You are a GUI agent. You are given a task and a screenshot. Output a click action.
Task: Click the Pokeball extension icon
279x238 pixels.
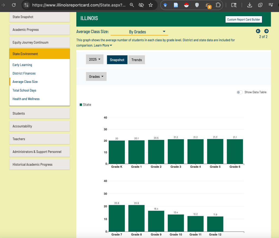point(186,5)
